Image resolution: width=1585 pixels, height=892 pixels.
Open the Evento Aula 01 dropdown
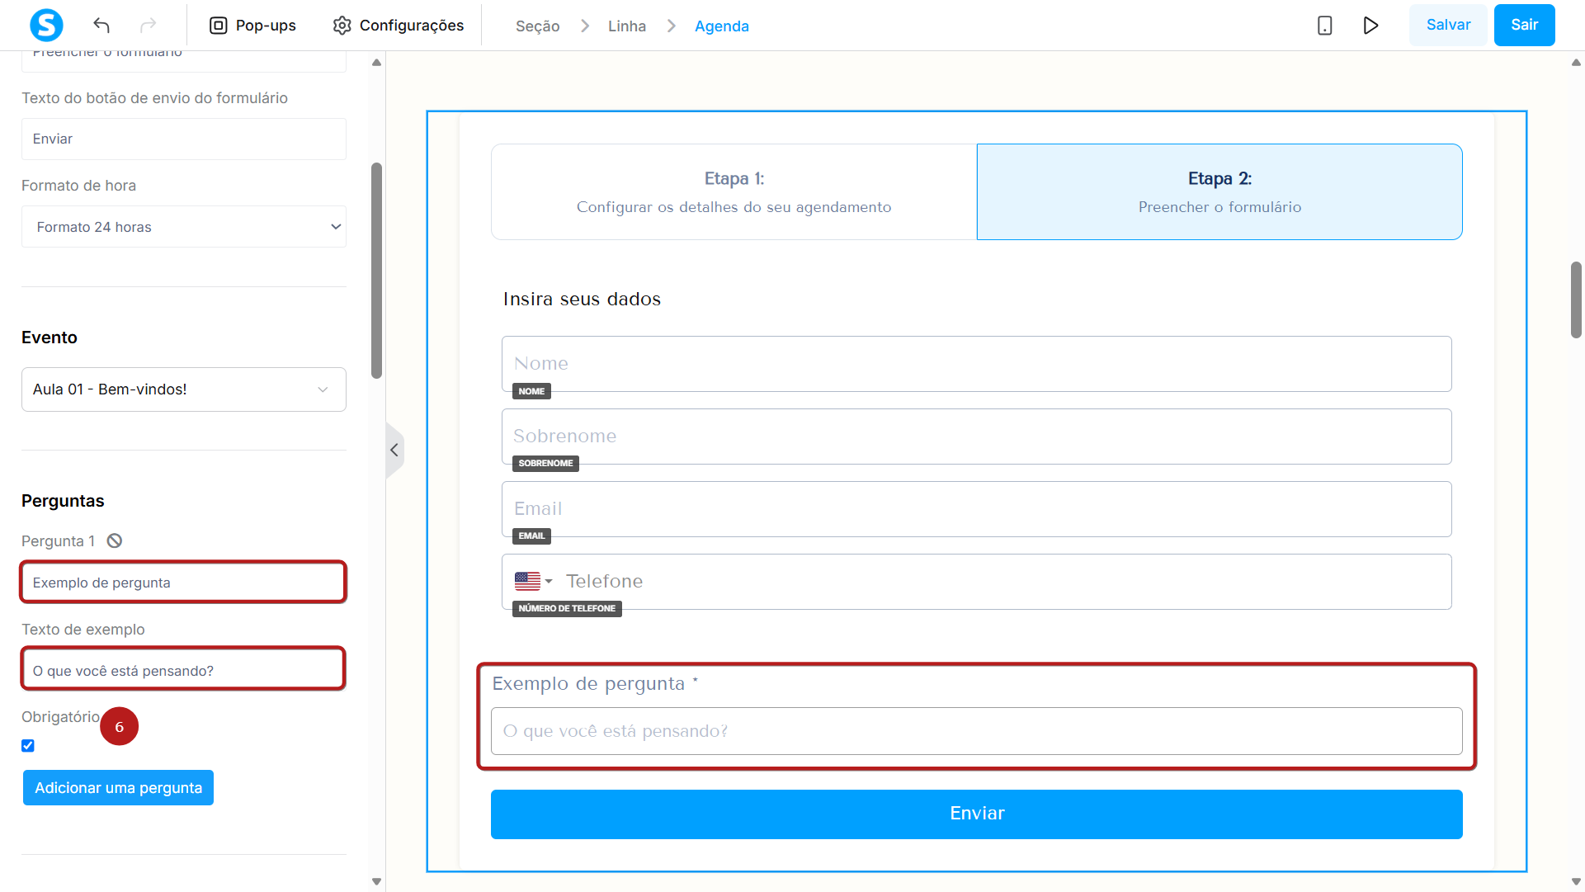coord(184,389)
